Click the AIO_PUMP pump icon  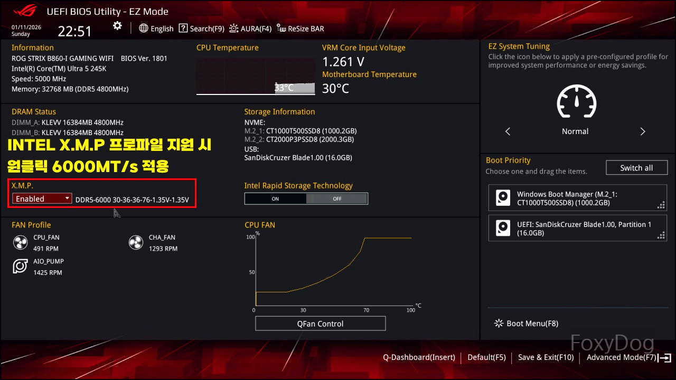tap(20, 267)
